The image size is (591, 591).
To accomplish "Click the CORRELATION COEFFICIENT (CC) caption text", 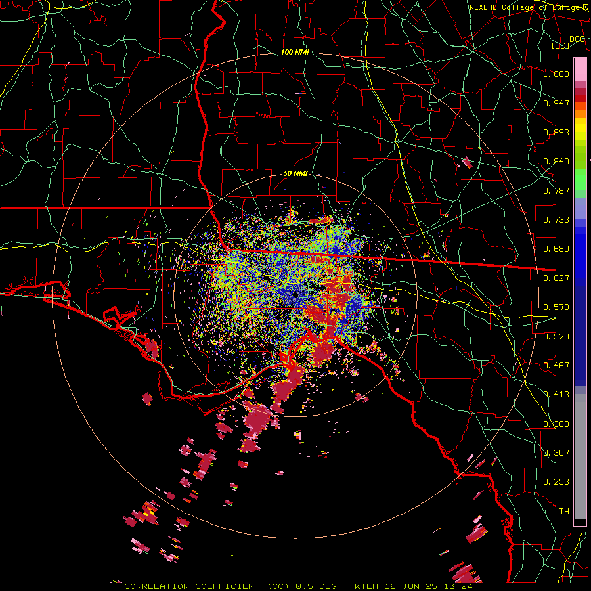I will (x=207, y=586).
